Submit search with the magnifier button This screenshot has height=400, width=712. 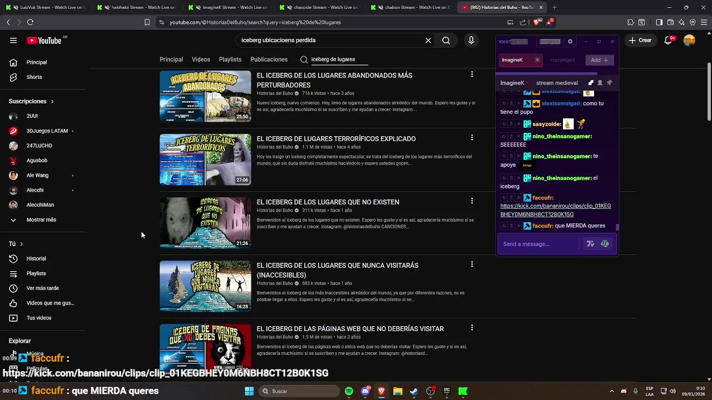(446, 41)
